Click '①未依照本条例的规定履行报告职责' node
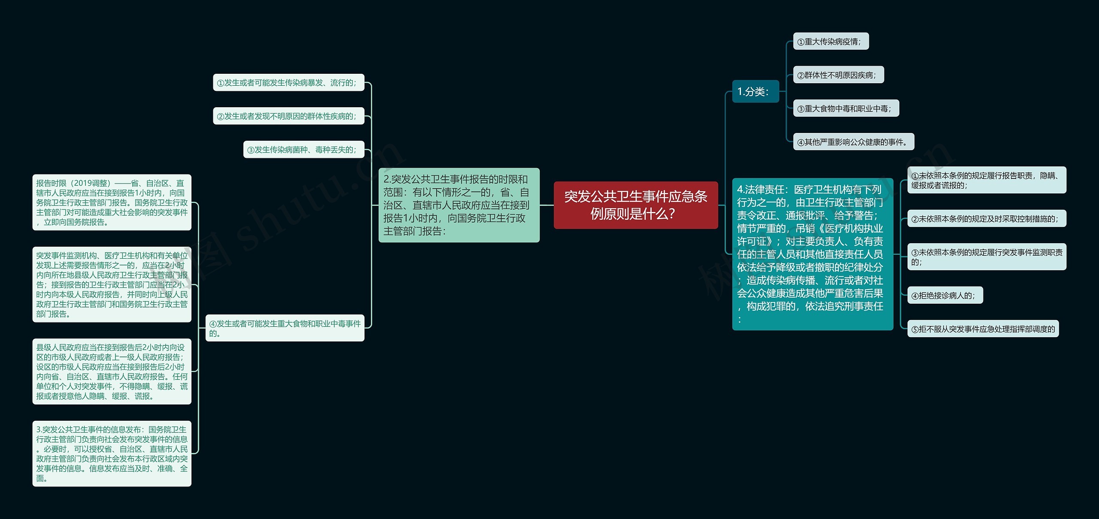Image resolution: width=1099 pixels, height=519 pixels. click(986, 180)
